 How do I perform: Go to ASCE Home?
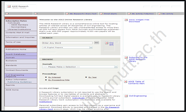[12, 90]
